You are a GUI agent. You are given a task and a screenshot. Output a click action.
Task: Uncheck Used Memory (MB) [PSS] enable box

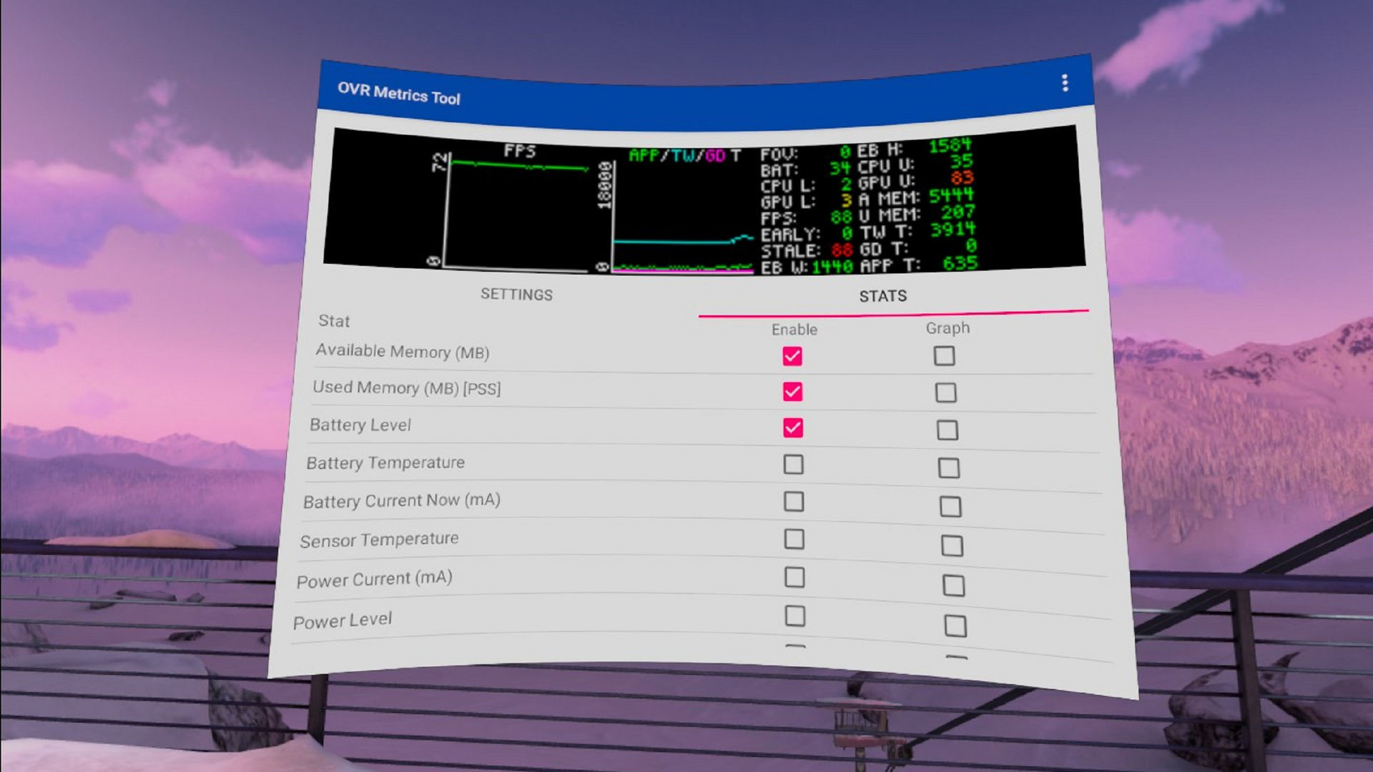pos(792,392)
